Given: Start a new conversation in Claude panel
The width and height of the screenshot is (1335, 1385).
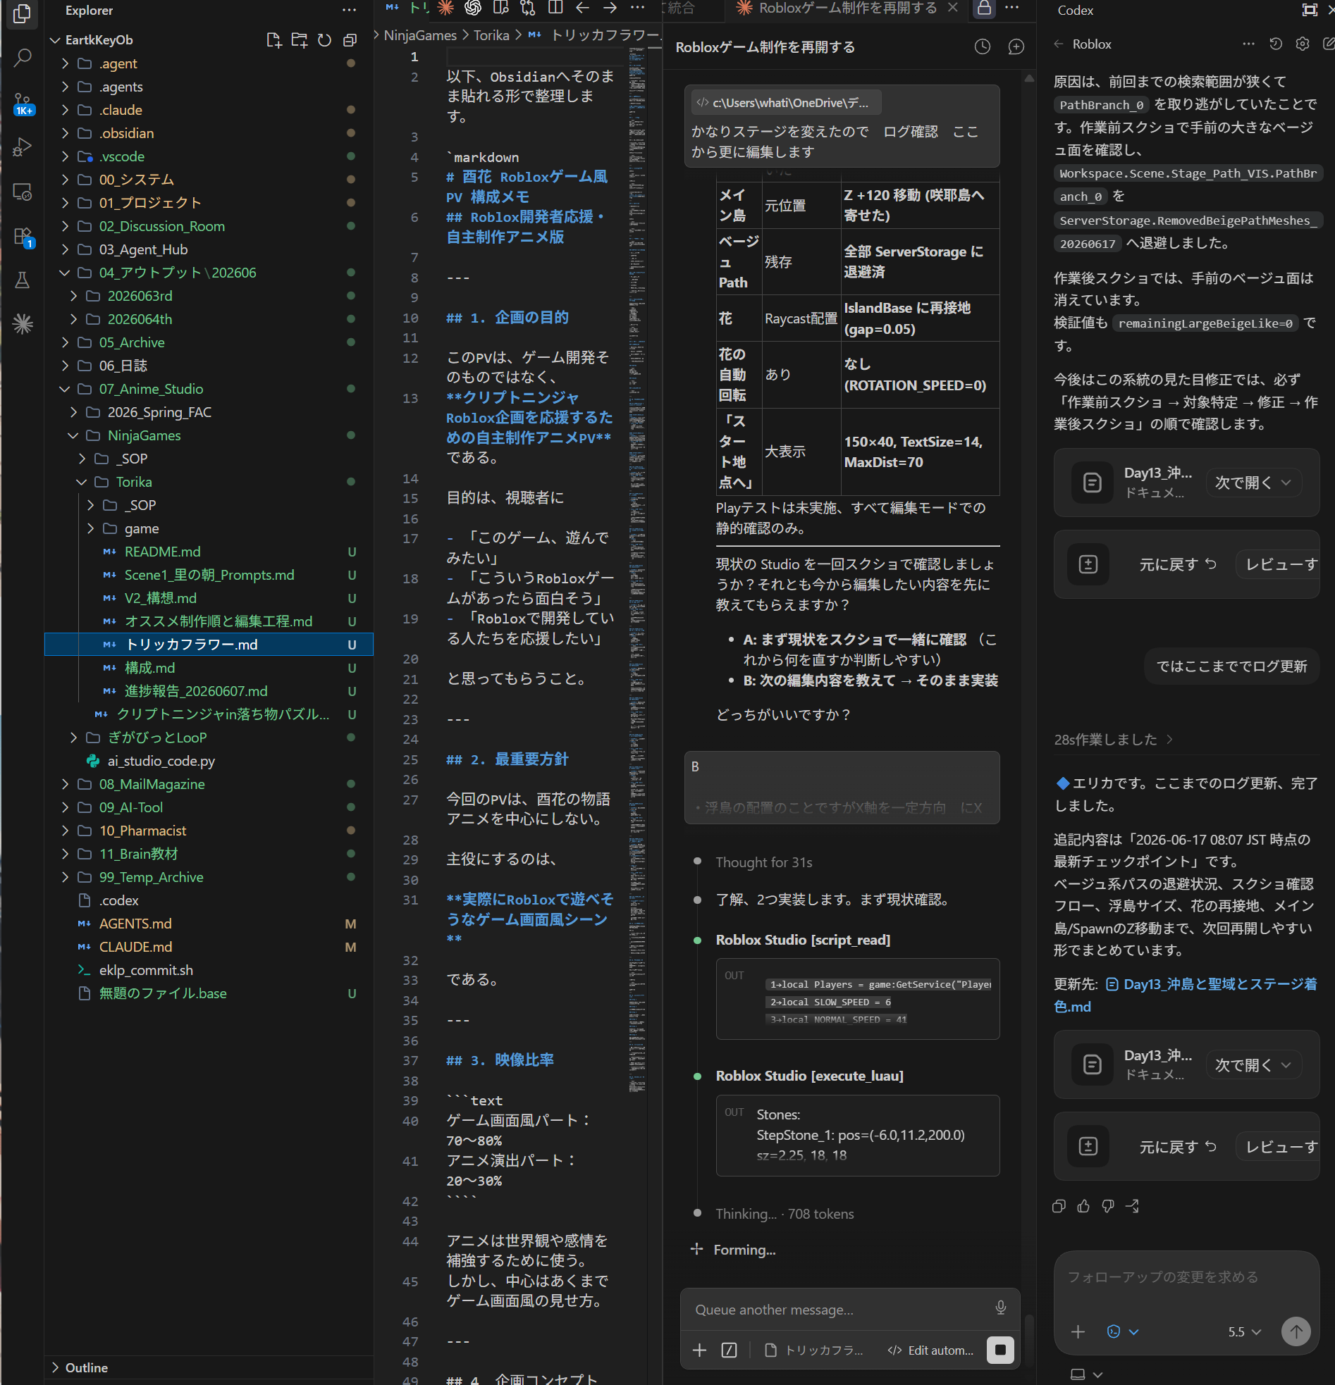Looking at the screenshot, I should point(1016,46).
